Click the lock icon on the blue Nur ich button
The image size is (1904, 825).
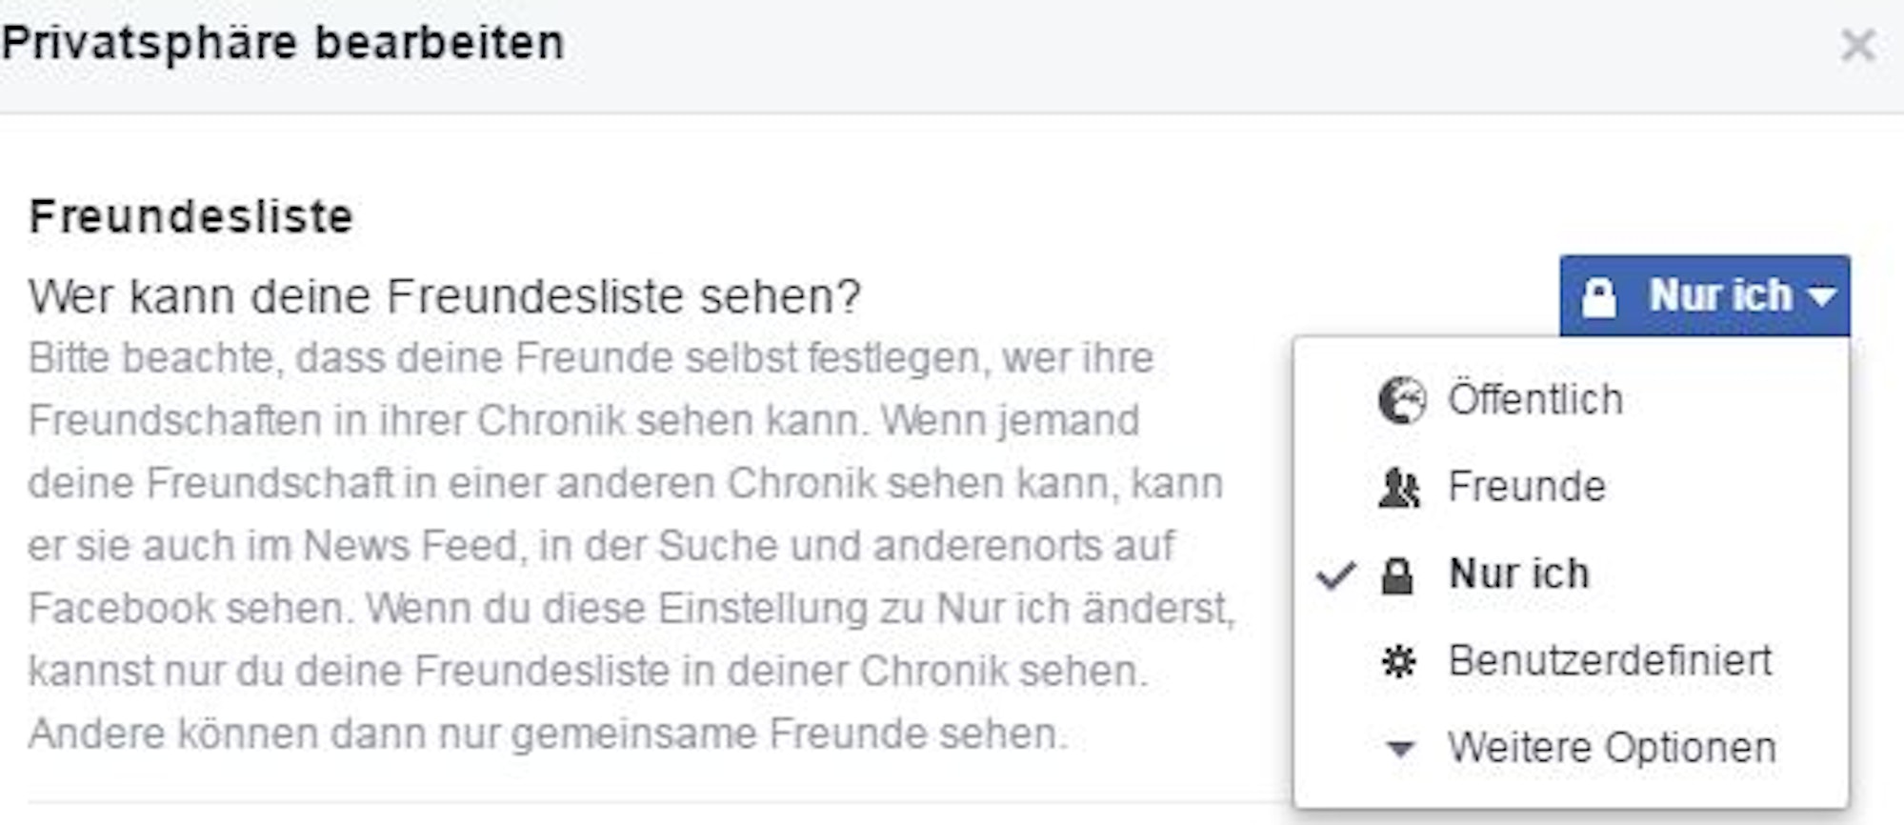click(1600, 295)
